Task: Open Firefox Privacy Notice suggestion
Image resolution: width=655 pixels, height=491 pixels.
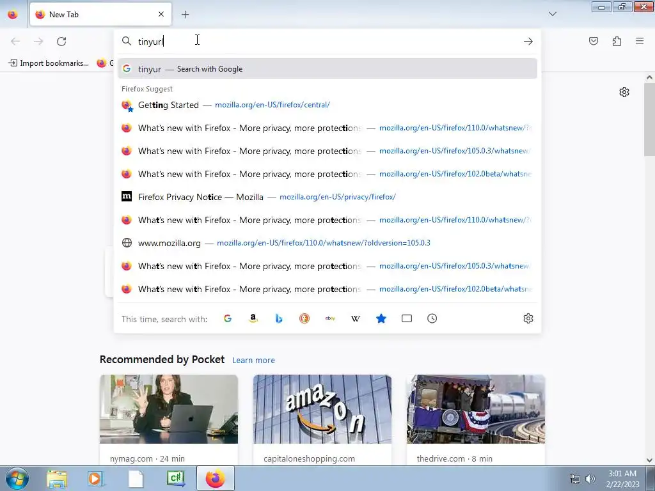Action: click(327, 197)
